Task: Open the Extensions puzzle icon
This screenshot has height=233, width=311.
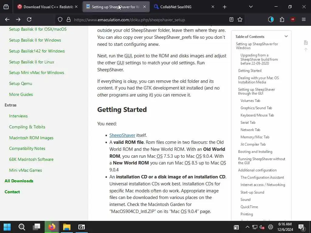Action: pyautogui.click(x=282, y=19)
